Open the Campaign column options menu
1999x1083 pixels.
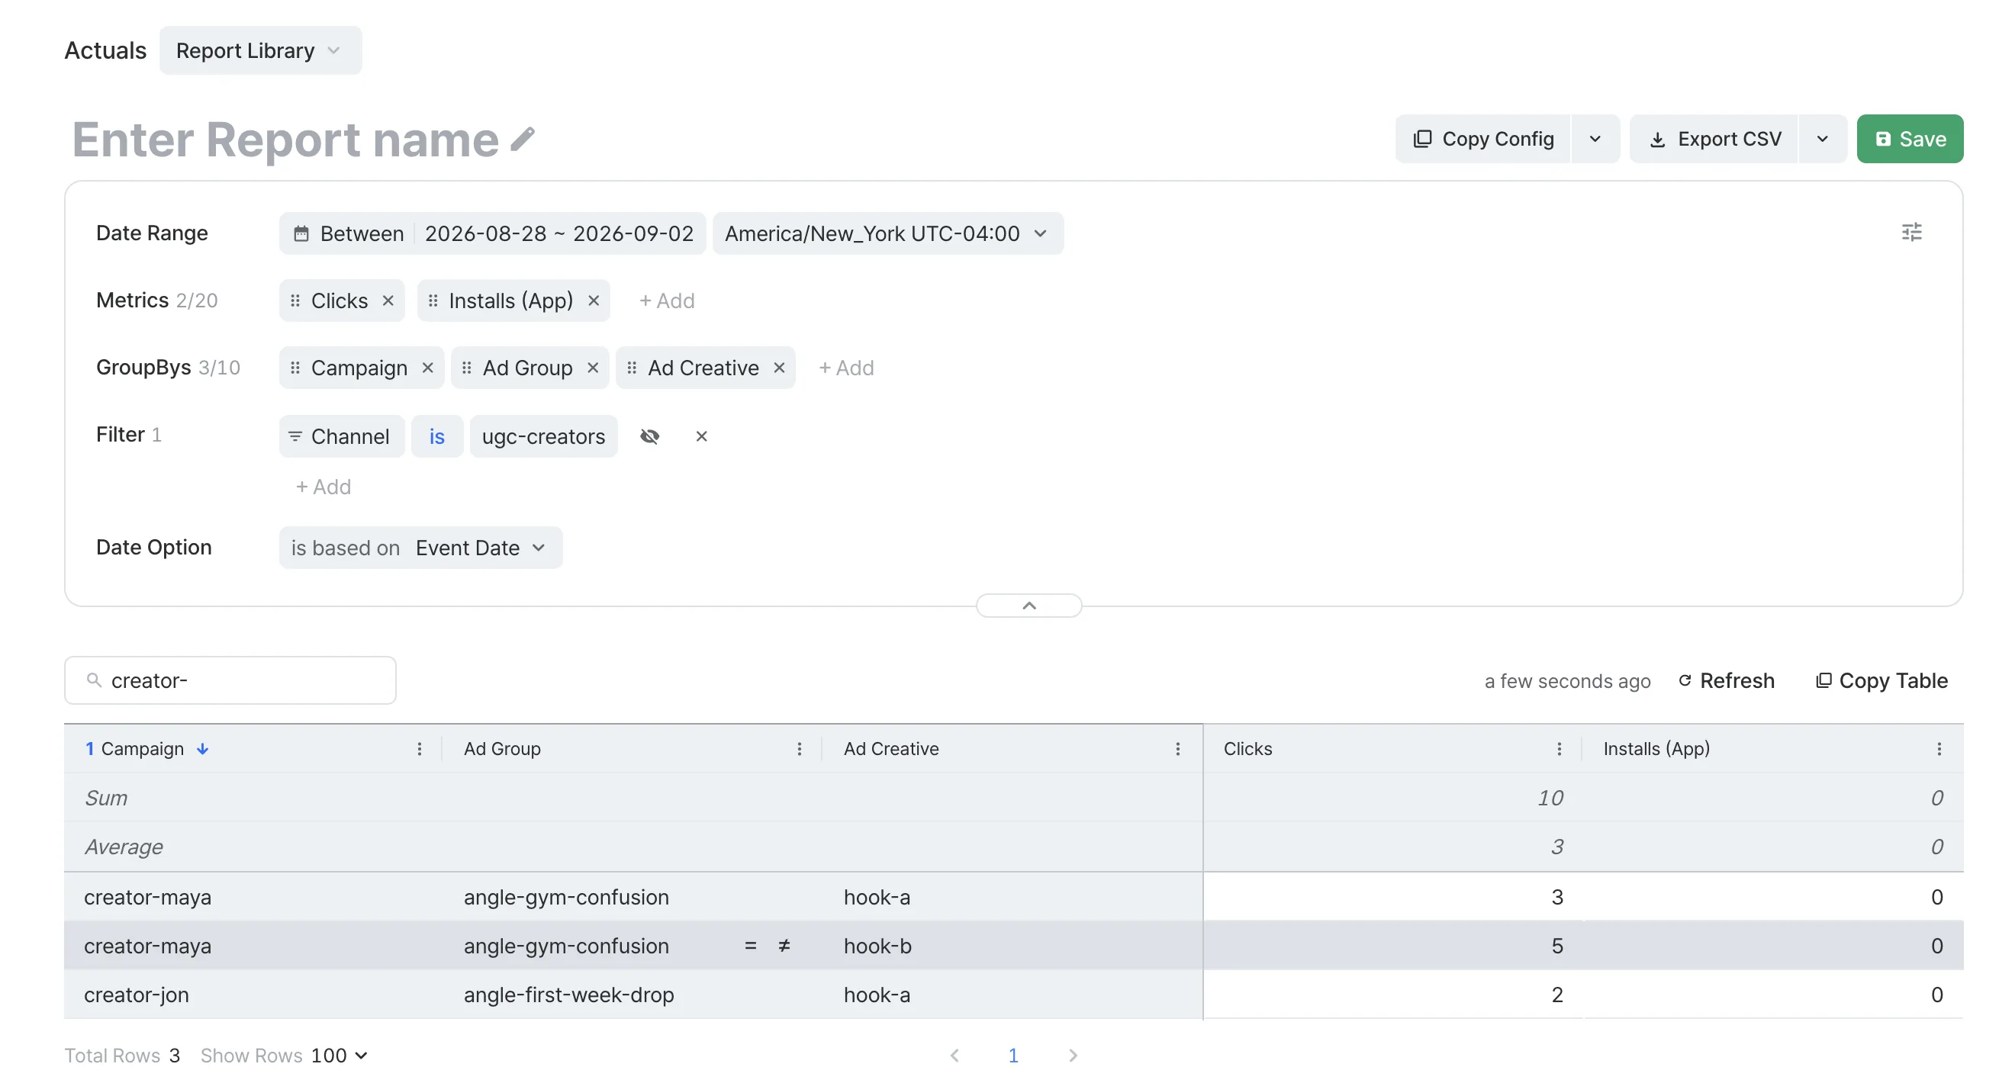coord(419,749)
